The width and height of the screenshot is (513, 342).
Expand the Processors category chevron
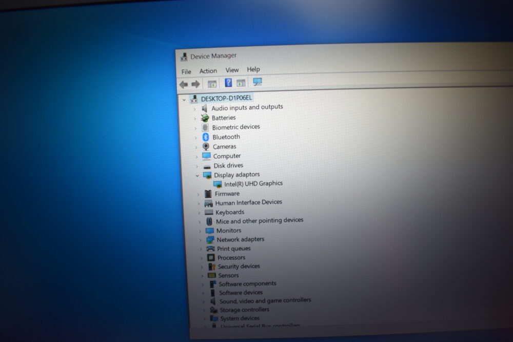[202, 258]
